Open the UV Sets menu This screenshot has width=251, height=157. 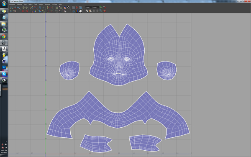[x=54, y=4]
